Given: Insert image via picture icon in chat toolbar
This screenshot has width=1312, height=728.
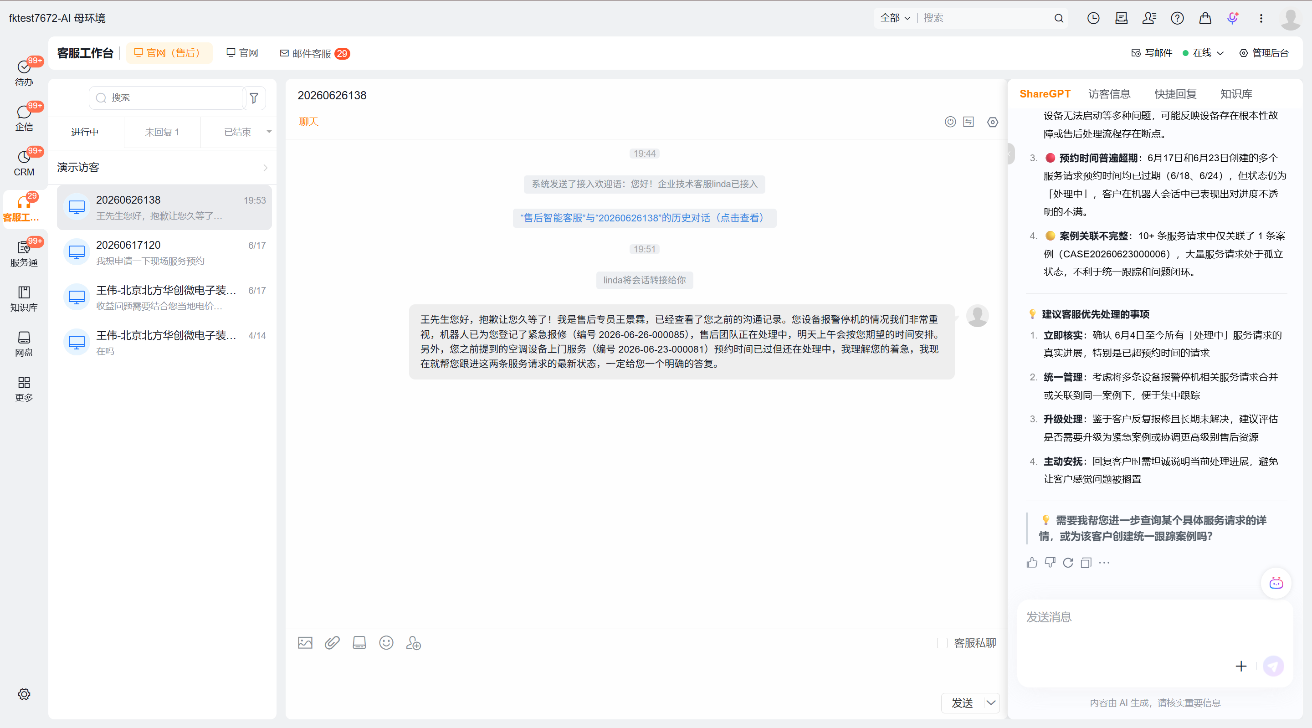Looking at the screenshot, I should [305, 643].
